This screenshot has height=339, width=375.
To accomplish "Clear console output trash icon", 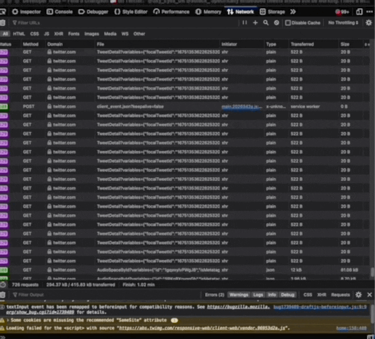I will point(2,294).
